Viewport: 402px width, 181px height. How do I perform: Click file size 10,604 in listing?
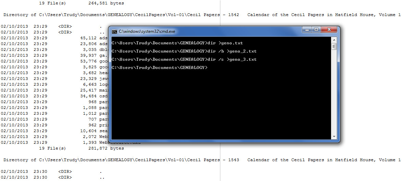pyautogui.click(x=88, y=131)
